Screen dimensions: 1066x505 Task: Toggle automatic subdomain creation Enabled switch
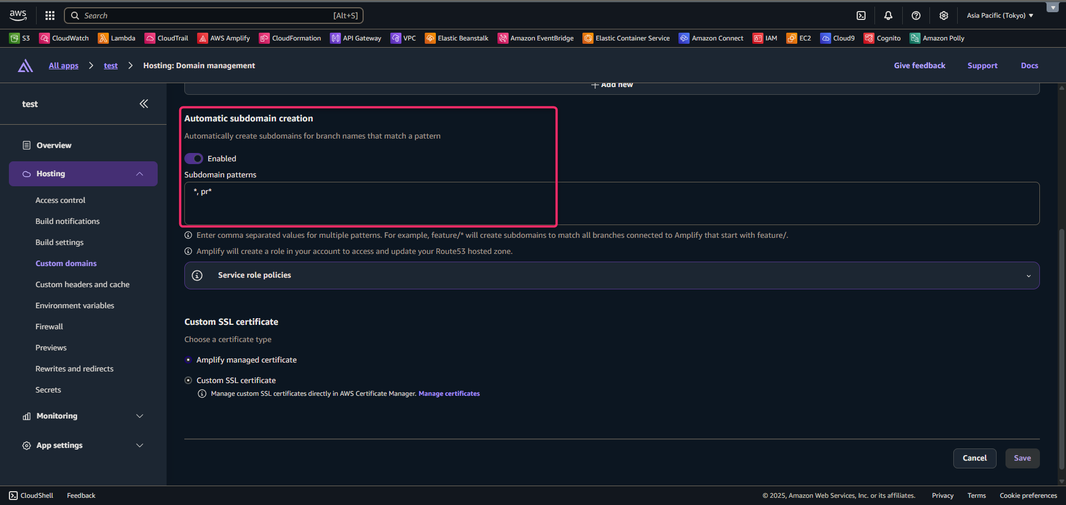coord(194,159)
